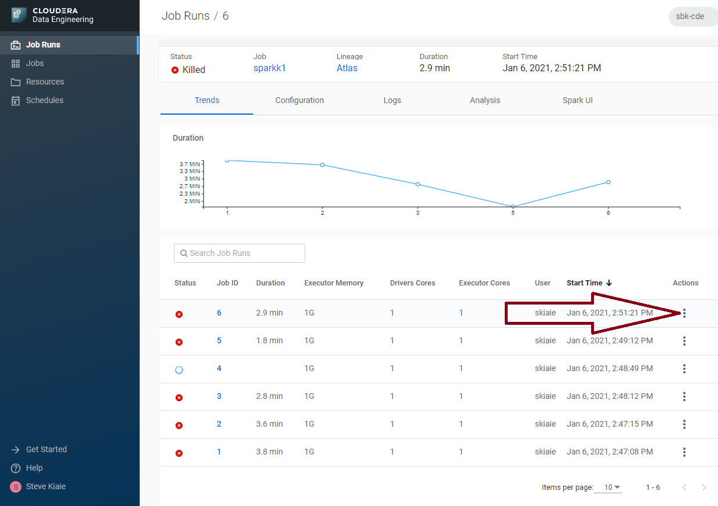
Task: Click actions kebab menu for job run 3
Action: (x=684, y=397)
